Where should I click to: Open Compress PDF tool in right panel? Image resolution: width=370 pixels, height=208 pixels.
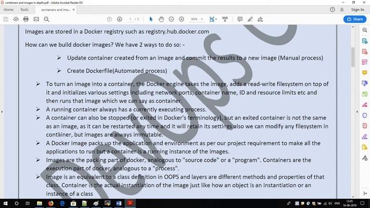(x=365, y=126)
